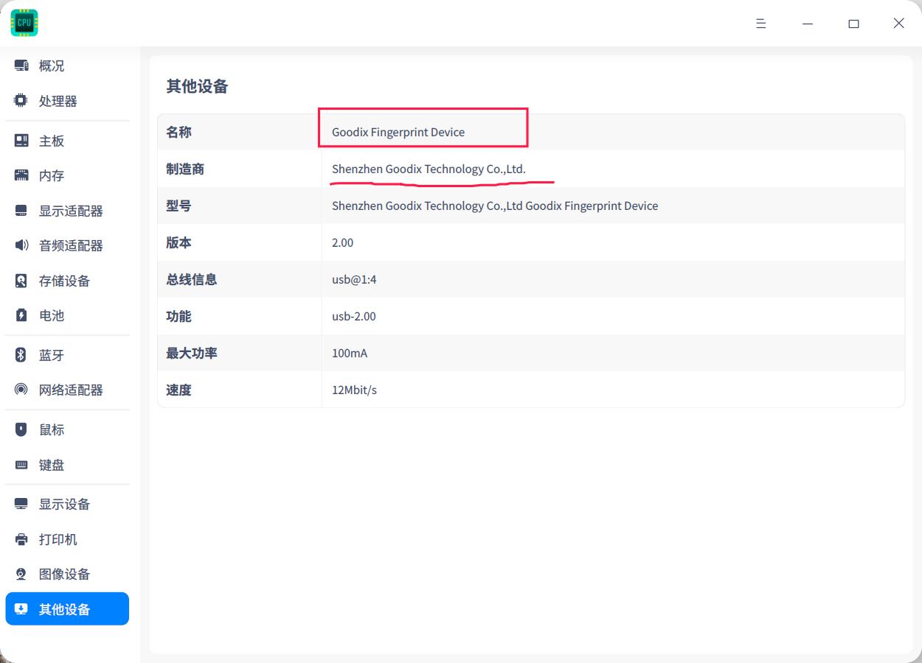Click the CPU app logo
Screen dimensions: 922x663
[24, 23]
